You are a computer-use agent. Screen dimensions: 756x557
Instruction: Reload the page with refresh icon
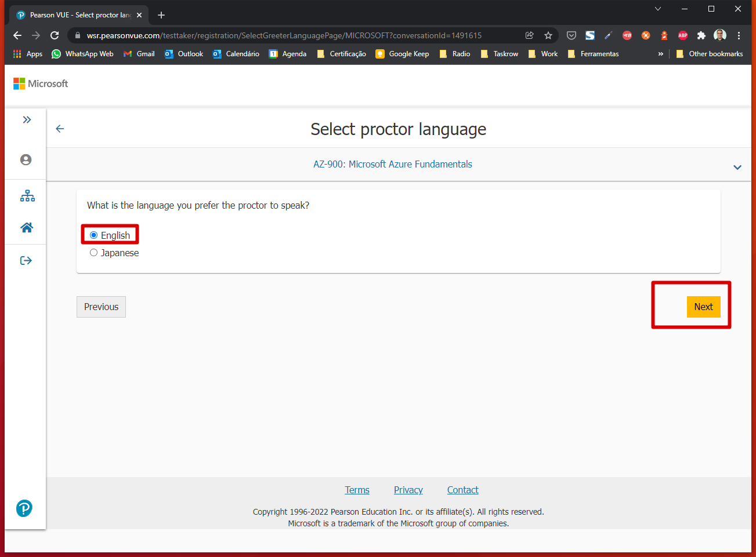(55, 35)
